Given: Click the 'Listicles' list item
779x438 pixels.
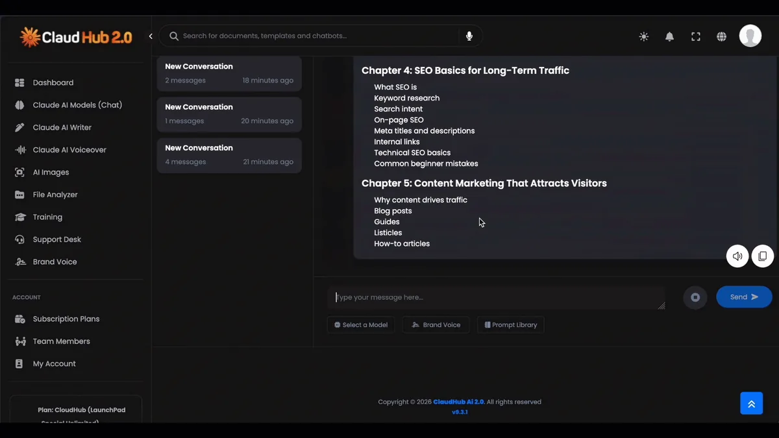Looking at the screenshot, I should click(388, 233).
